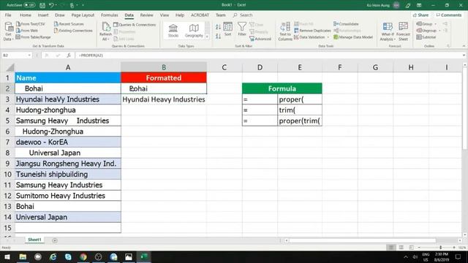Switch to the Home tab
This screenshot has width=468, height=263.
(x=26, y=15)
